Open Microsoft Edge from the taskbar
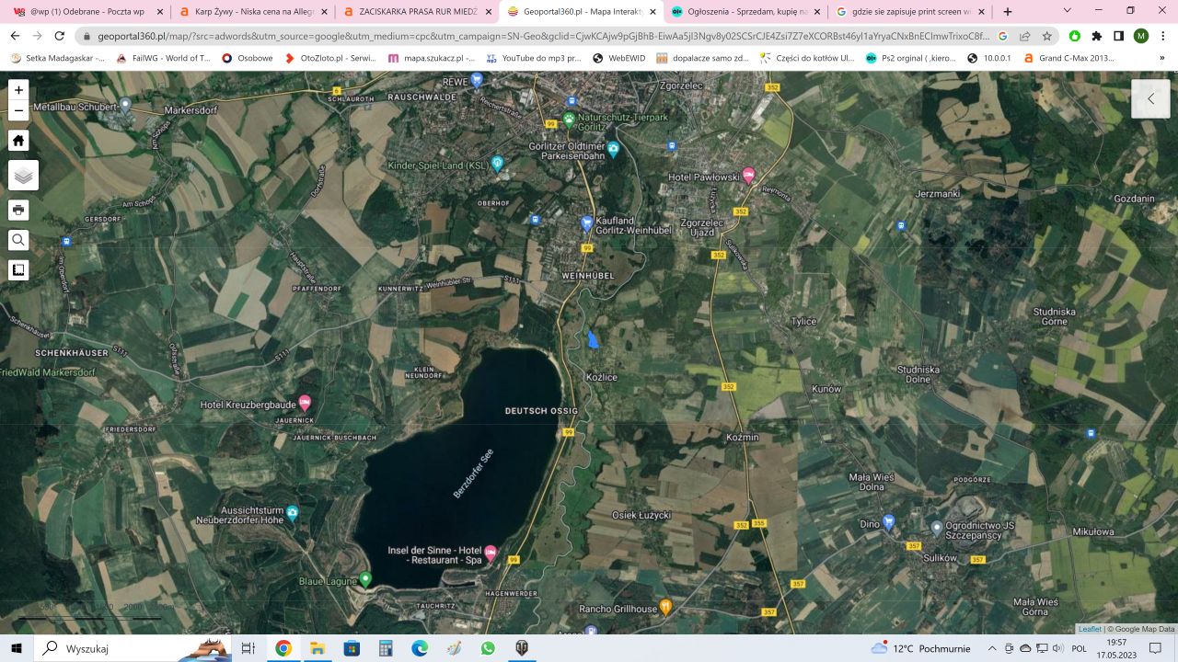This screenshot has height=662, width=1178. pyautogui.click(x=420, y=648)
